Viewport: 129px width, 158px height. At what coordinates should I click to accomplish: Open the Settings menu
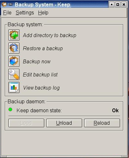click(x=25, y=13)
